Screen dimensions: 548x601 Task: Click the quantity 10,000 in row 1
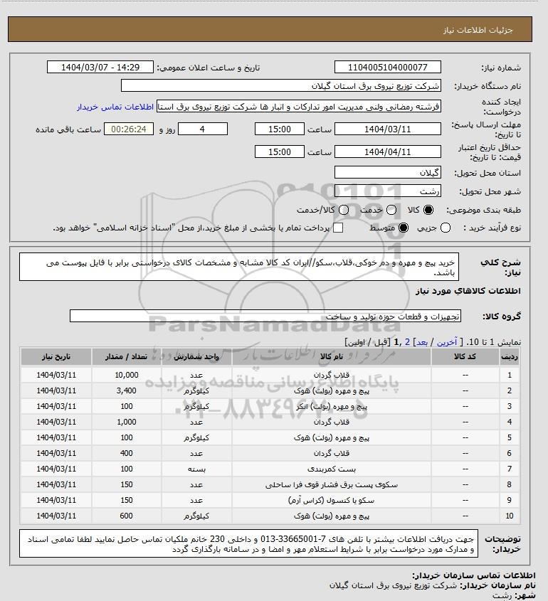127,375
